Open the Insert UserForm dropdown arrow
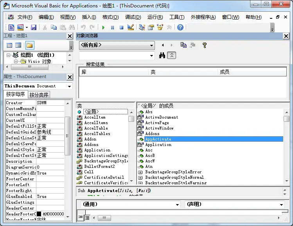Screen dimensions: 293x226 [x=27, y=28]
